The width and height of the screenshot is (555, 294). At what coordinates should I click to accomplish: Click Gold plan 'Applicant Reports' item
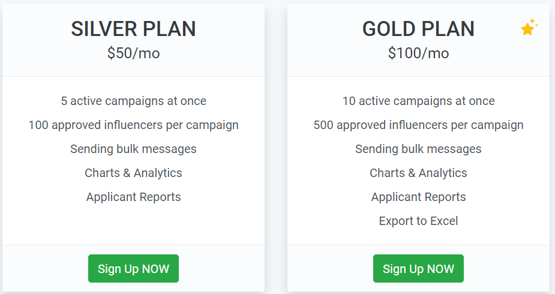click(x=418, y=197)
